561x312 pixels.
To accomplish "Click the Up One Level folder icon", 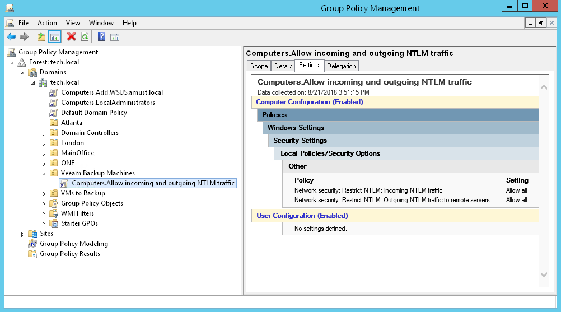I will pyautogui.click(x=41, y=37).
